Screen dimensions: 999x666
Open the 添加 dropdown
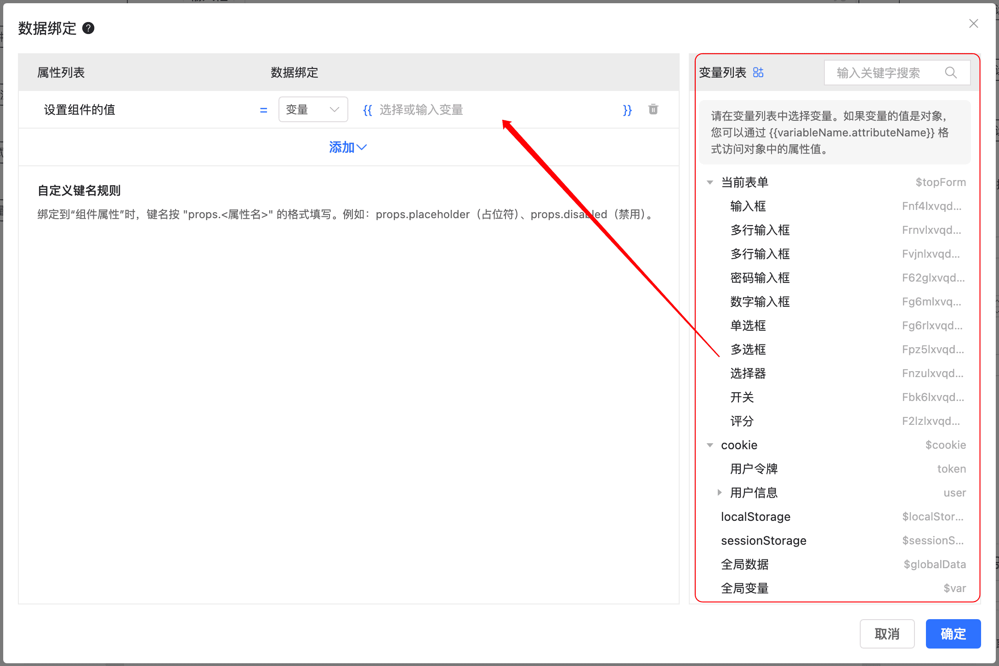(348, 147)
